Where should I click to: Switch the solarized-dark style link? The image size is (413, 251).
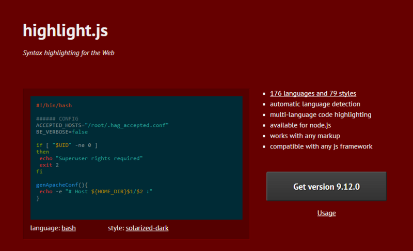tap(147, 228)
